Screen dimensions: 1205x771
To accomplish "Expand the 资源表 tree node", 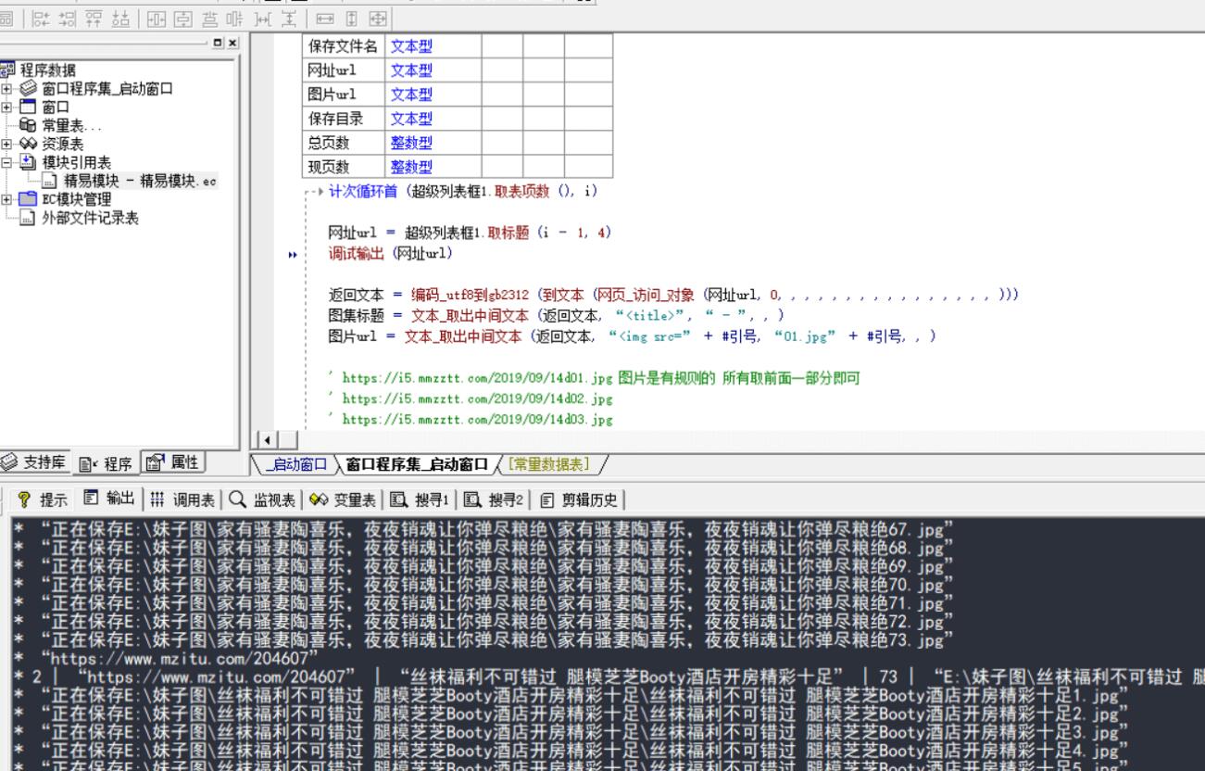I will pyautogui.click(x=7, y=144).
